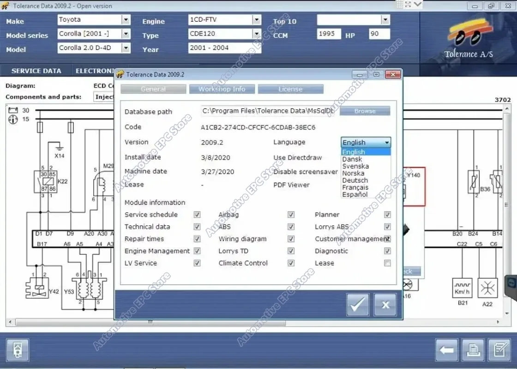Open the Model series dropdown
This screenshot has height=369, width=517.
coord(126,34)
